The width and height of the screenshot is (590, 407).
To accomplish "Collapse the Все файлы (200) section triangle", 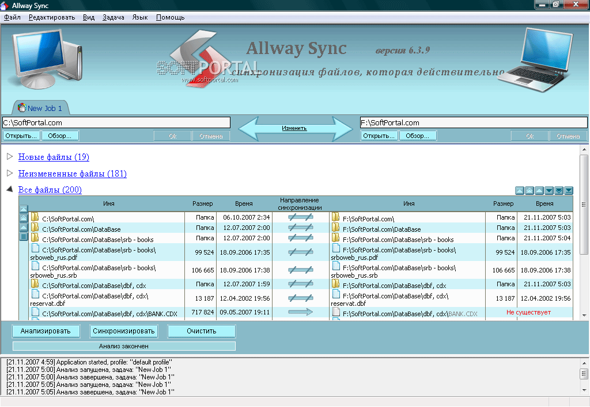I will (x=10, y=189).
